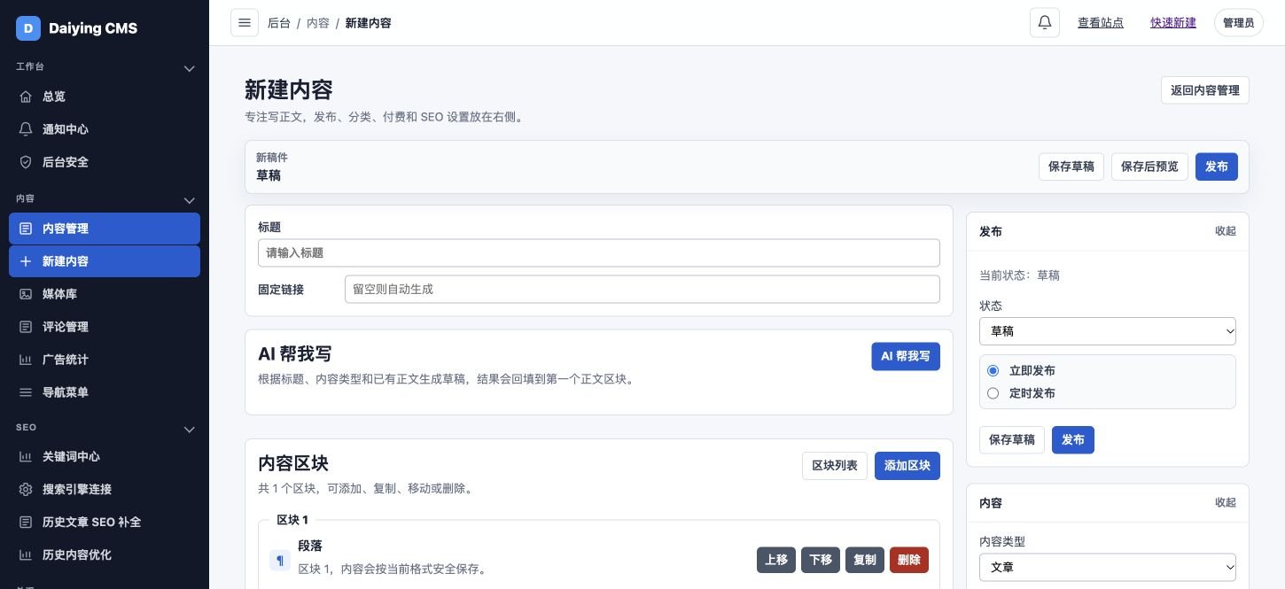
Task: Move block down with 下移
Action: point(821,560)
